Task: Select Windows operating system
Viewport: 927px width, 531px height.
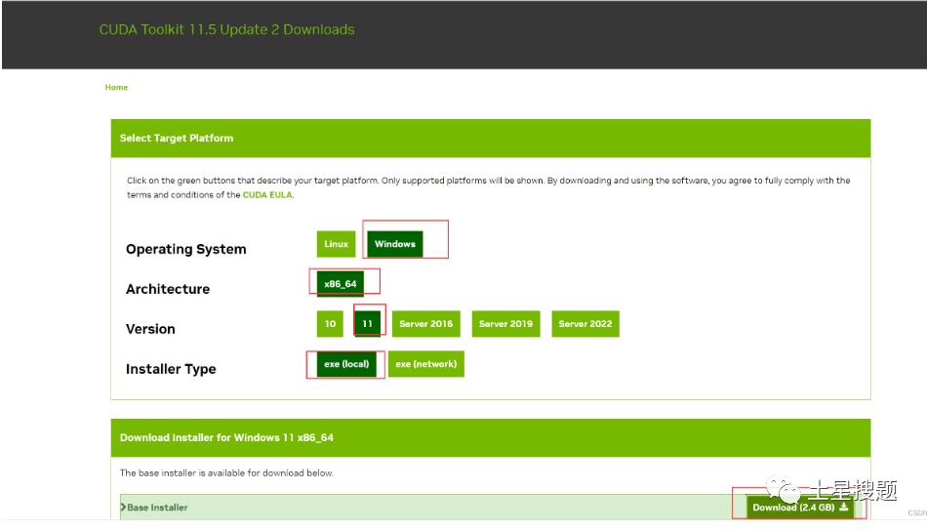Action: tap(395, 244)
